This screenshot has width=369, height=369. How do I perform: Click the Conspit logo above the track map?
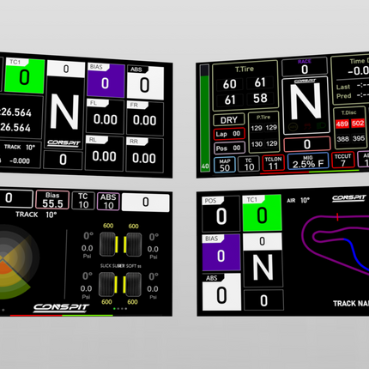[x=349, y=198]
